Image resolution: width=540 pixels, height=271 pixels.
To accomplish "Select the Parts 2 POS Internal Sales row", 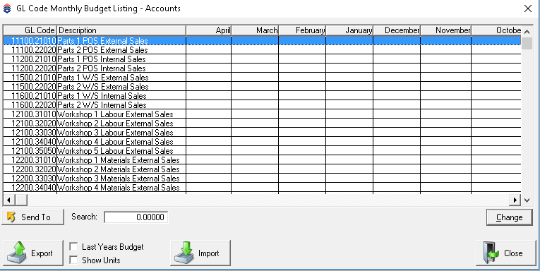I will click(x=262, y=68).
